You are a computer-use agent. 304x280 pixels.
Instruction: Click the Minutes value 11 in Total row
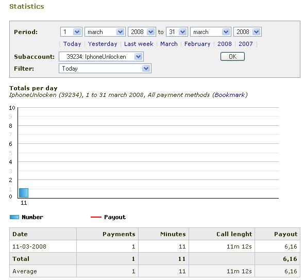[x=182, y=259]
